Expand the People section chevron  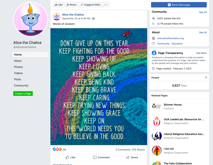pyautogui.click(x=206, y=77)
